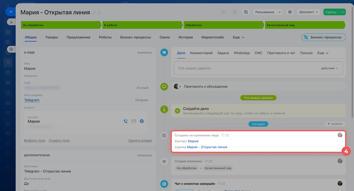Viewport: 354px width, 191px height.
Task: Open the messenger chats icon in the left sidebar
Action: click(8, 42)
